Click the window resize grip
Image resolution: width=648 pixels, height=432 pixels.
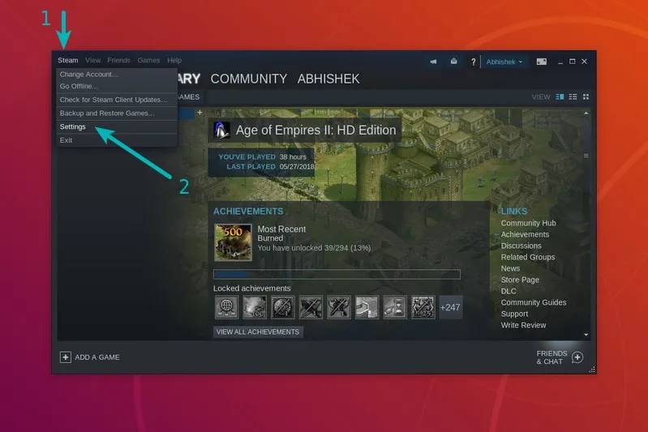point(592,370)
